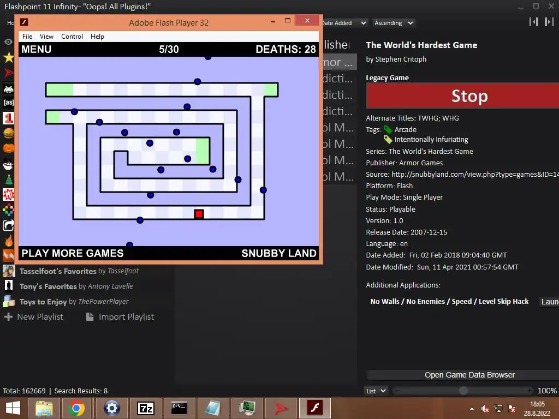Open the colorful pixel squares playlist icon
This screenshot has height=419, width=559.
point(8,210)
